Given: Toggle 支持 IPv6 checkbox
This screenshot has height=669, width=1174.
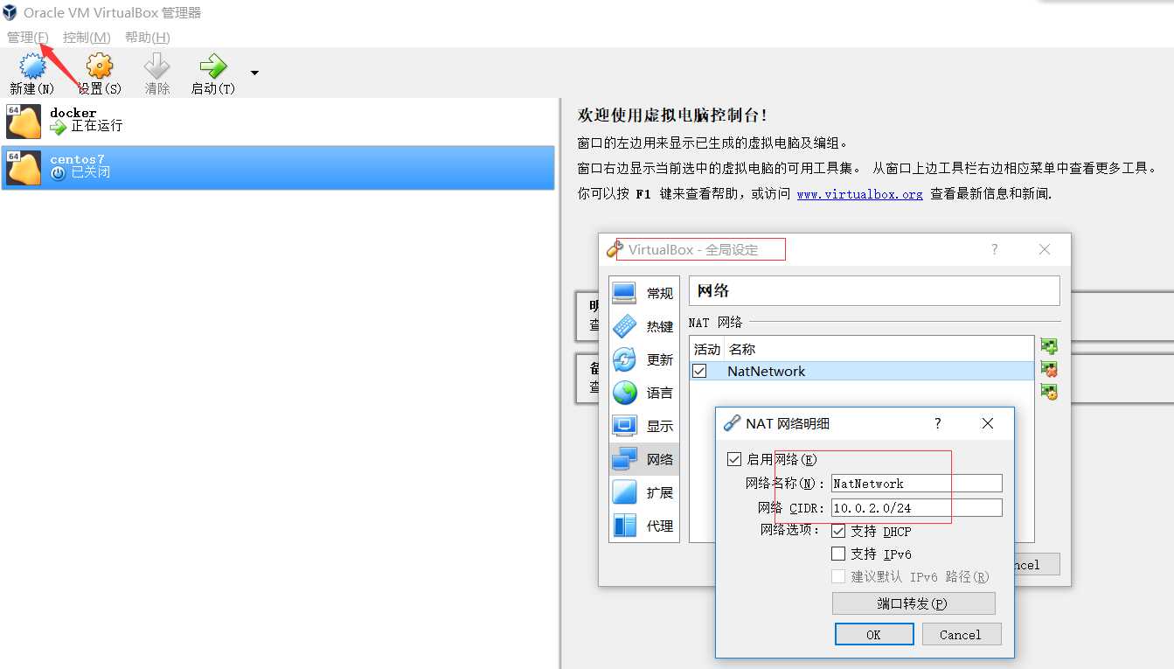Looking at the screenshot, I should click(838, 554).
